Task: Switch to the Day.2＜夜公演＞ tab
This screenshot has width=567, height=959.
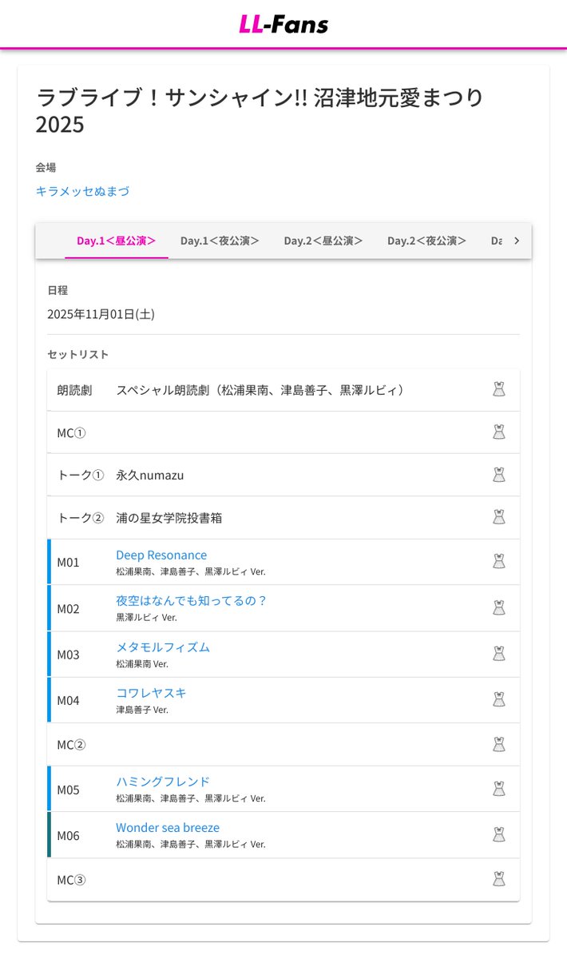Action: tap(427, 241)
